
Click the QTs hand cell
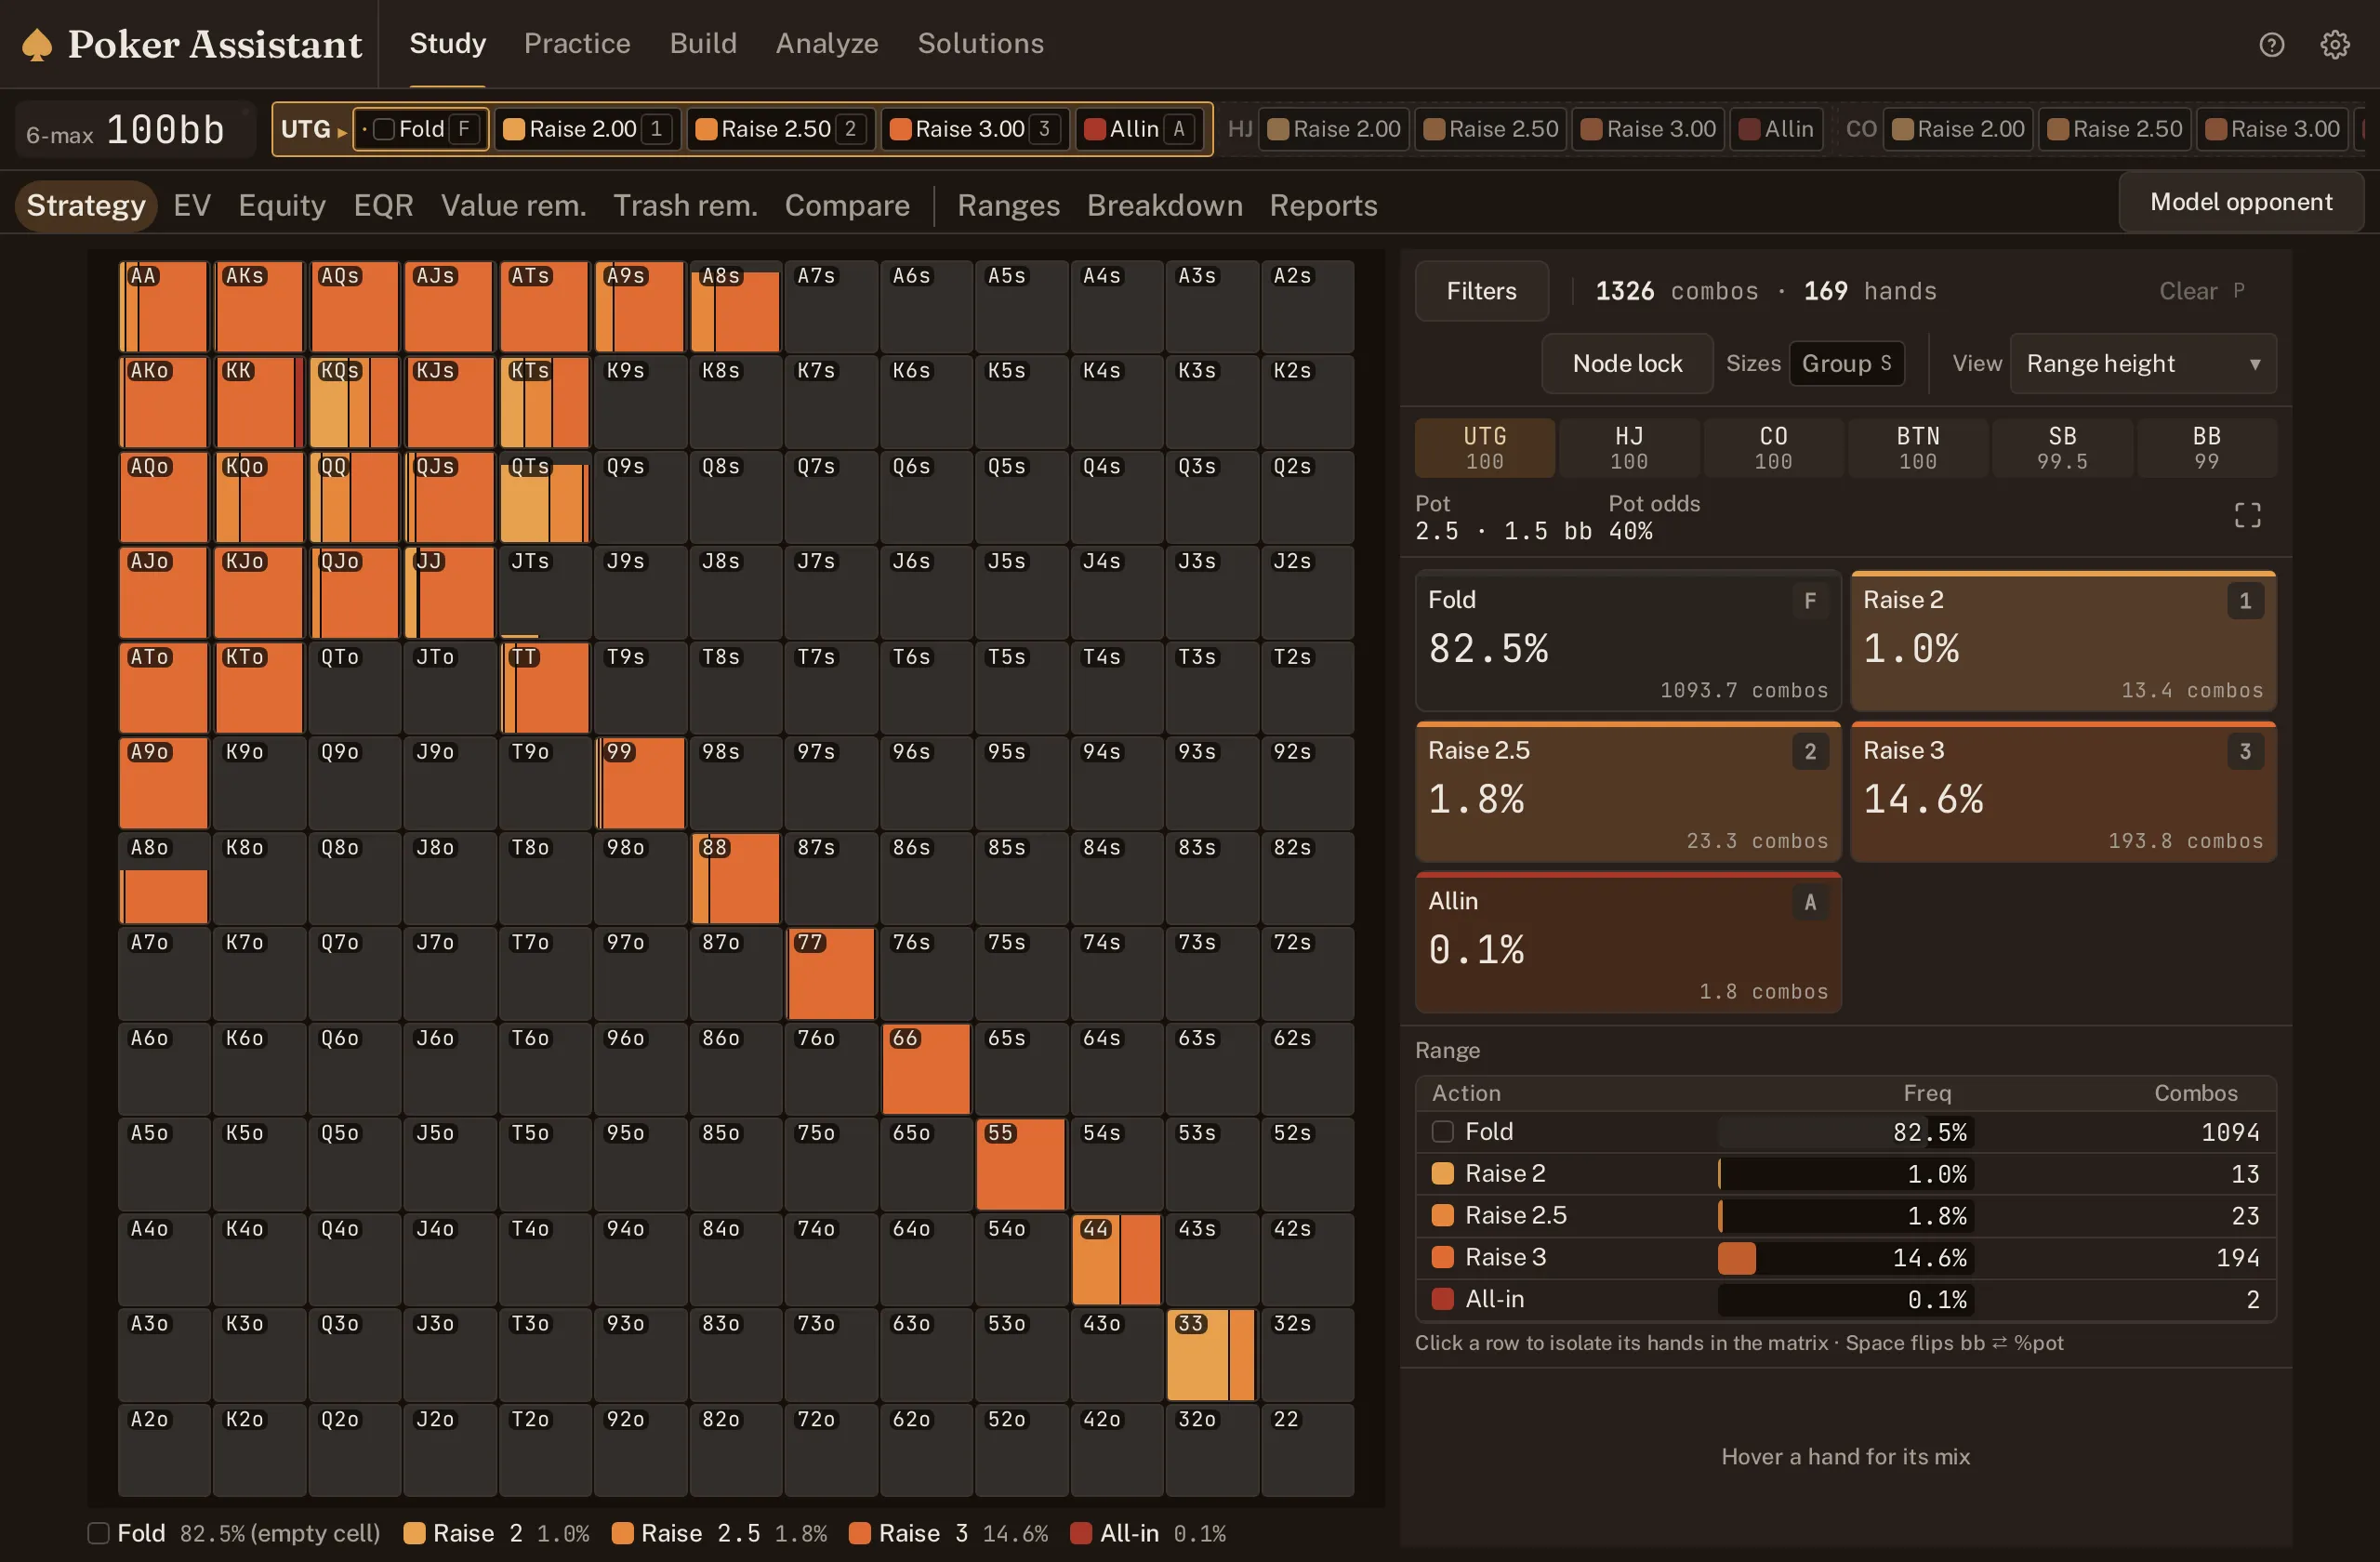[x=544, y=497]
